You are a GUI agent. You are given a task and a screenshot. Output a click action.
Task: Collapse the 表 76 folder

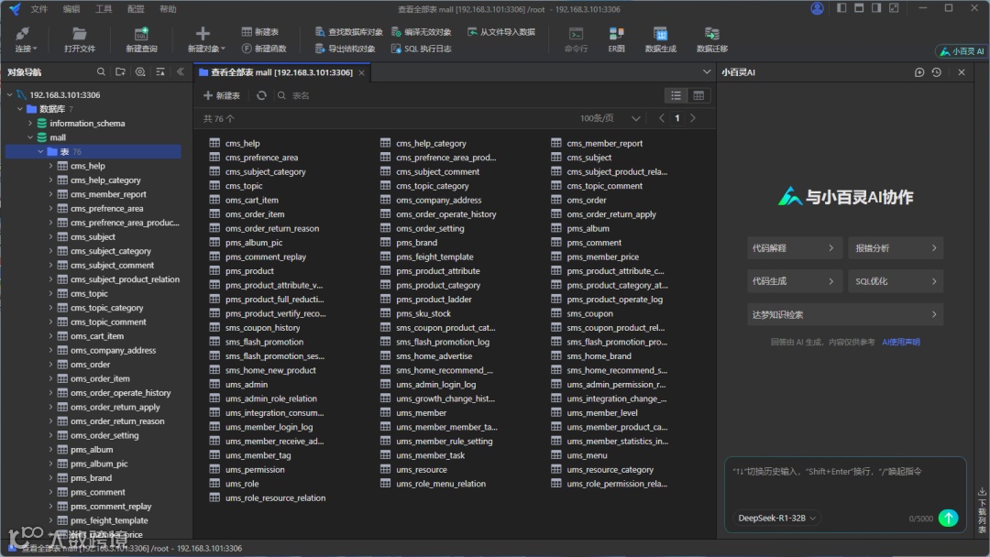click(40, 151)
